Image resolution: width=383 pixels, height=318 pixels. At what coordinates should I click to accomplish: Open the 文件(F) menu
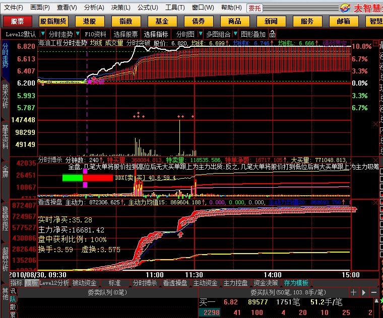(14, 8)
